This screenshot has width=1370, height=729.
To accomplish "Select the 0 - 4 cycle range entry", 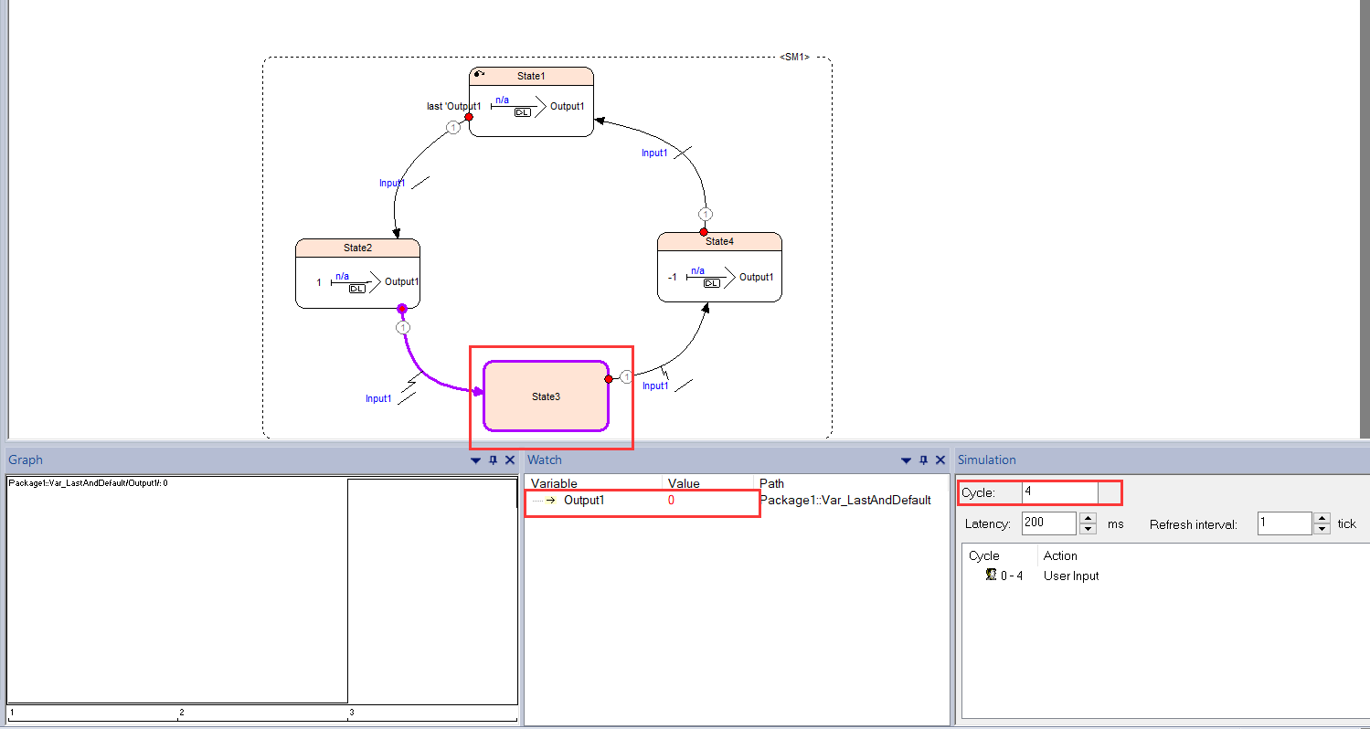I will pyautogui.click(x=1012, y=576).
